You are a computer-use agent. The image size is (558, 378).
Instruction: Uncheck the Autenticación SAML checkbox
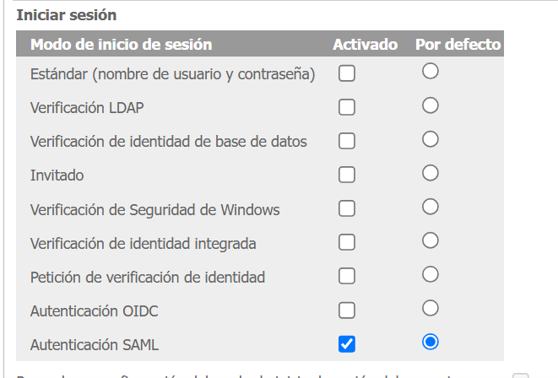(x=346, y=344)
